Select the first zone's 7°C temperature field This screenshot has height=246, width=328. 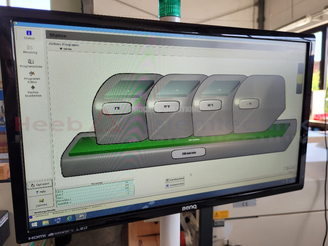[117, 108]
